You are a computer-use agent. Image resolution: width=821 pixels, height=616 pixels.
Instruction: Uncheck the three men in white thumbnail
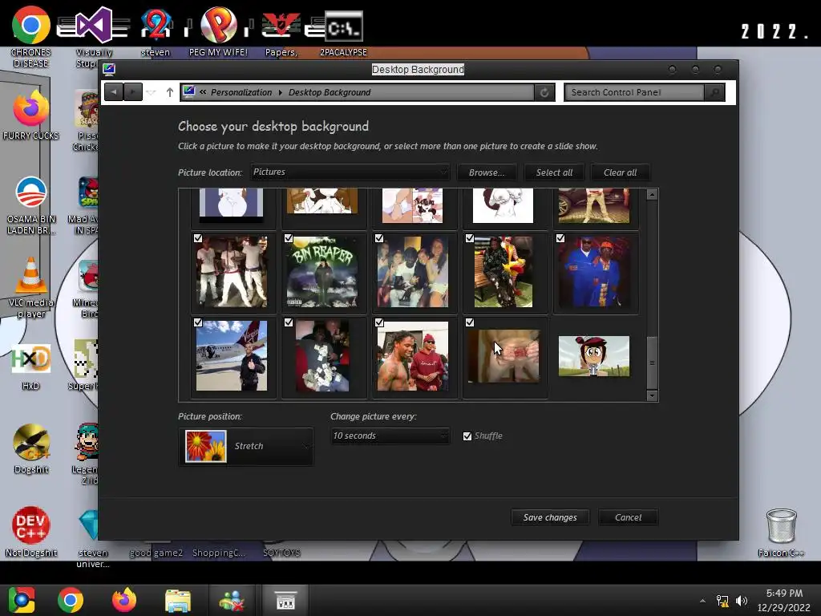(x=198, y=238)
